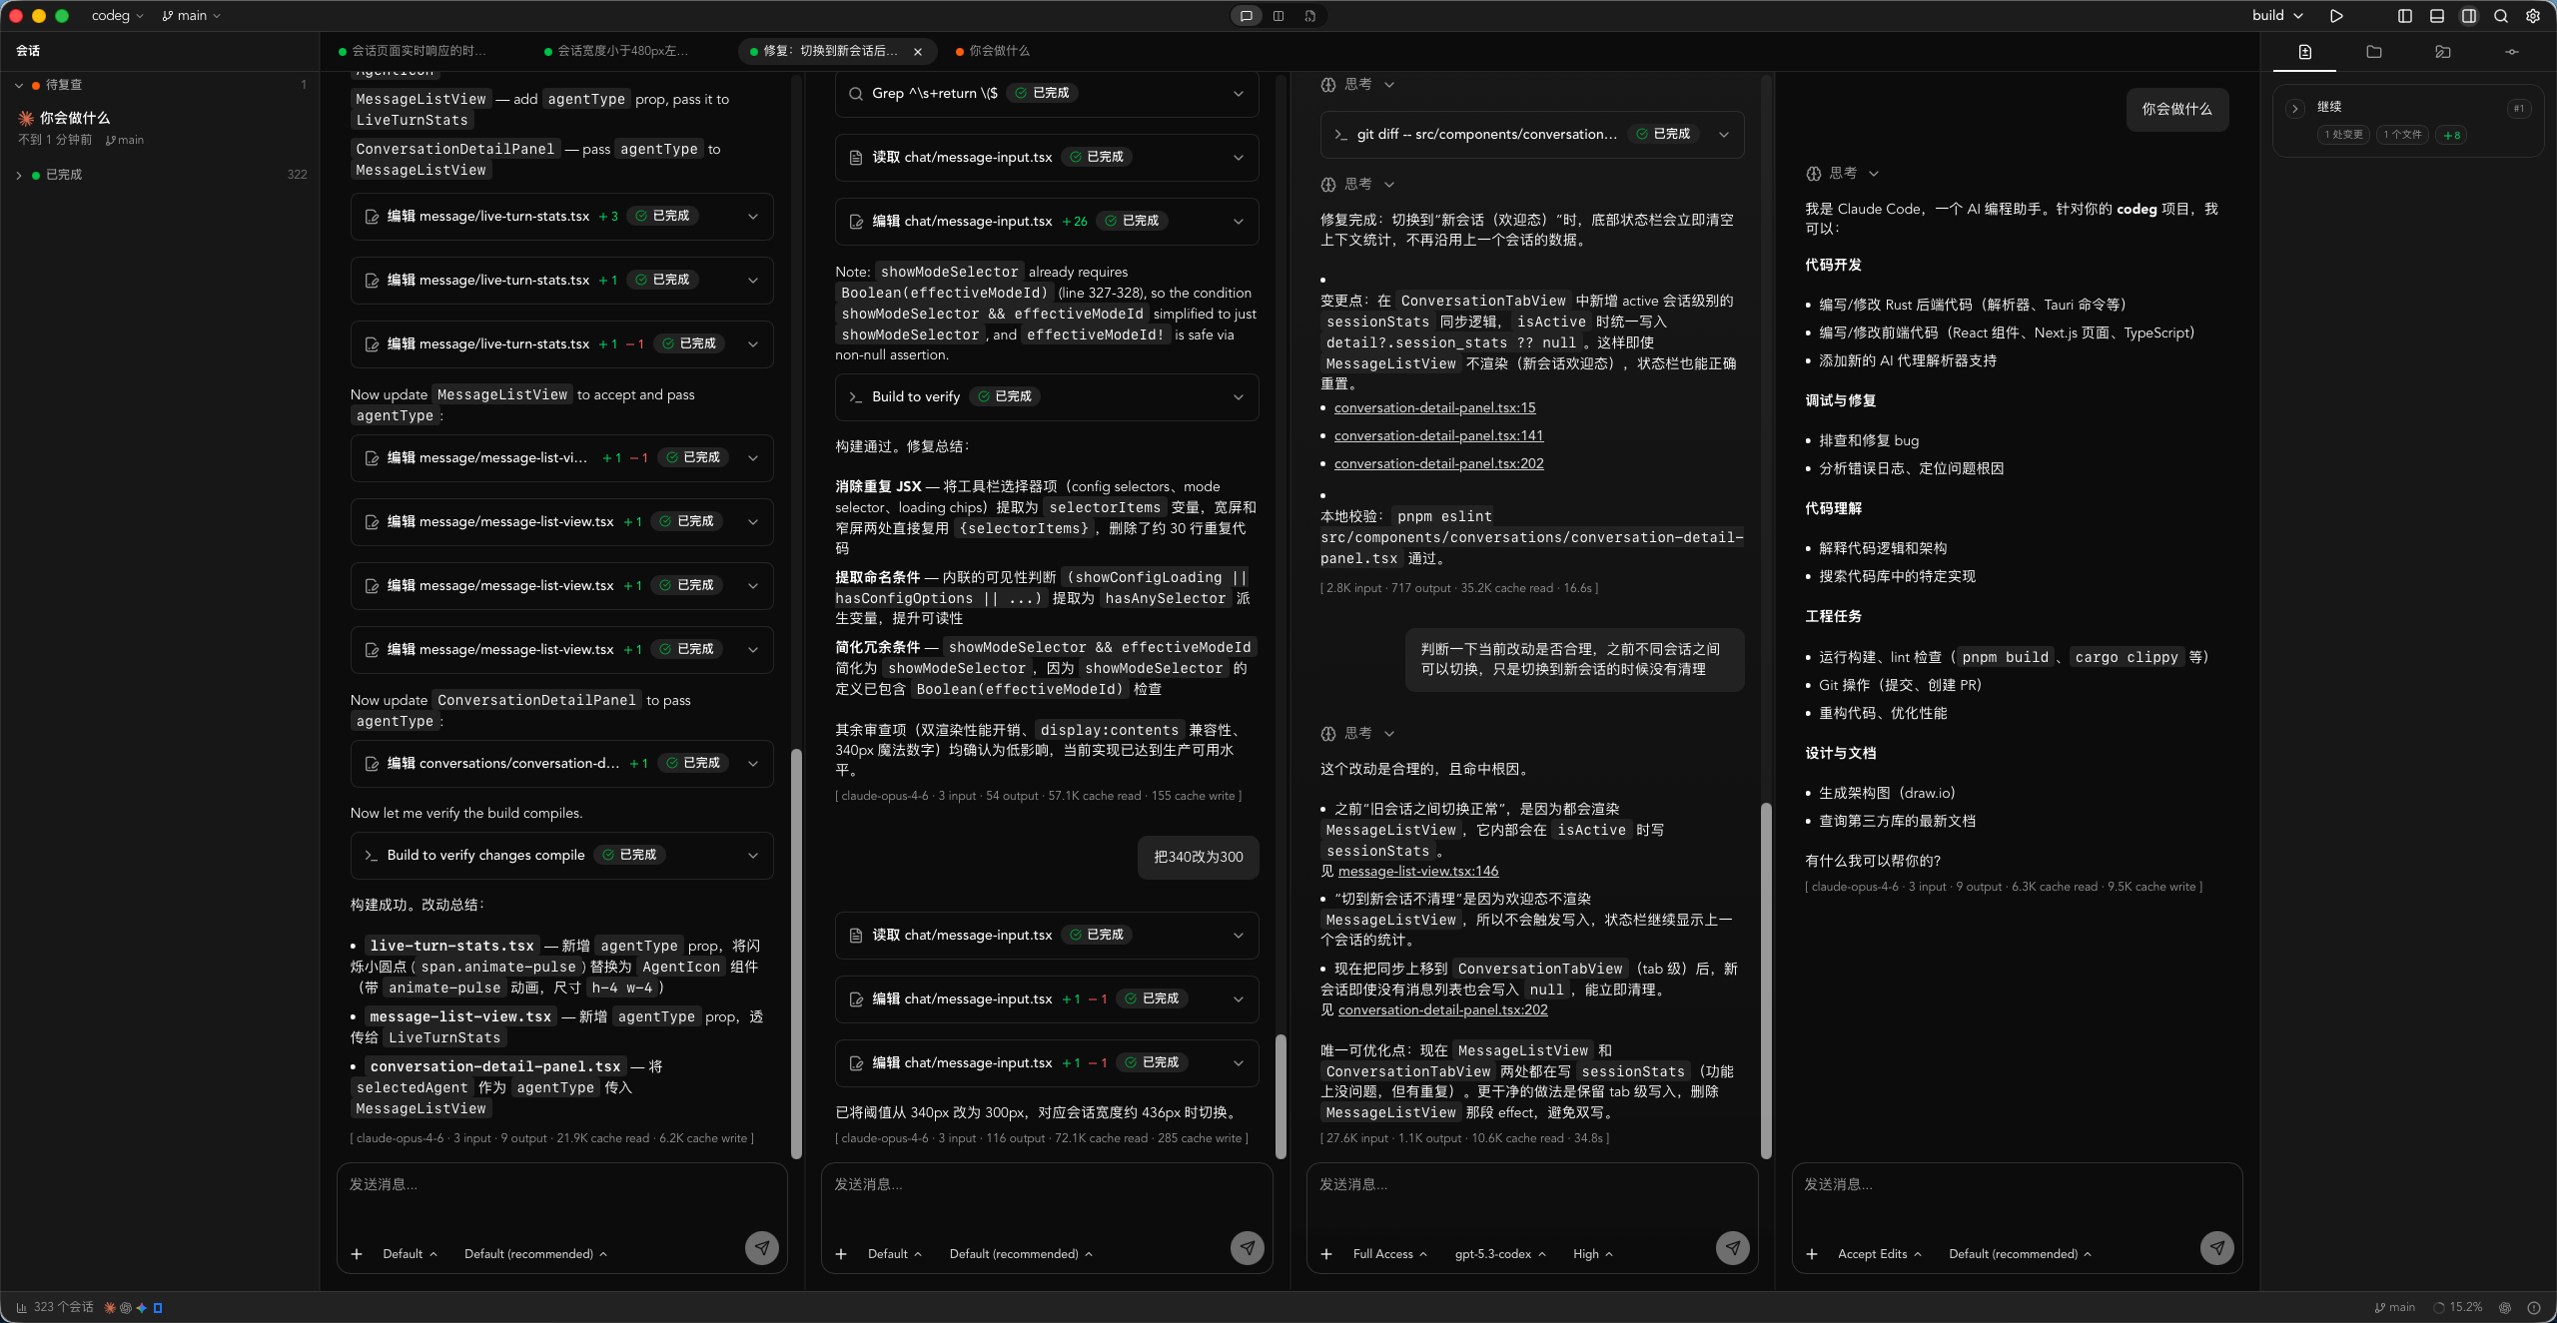Click session statistics chart icon in status bar
This screenshot has height=1323, width=2557.
(x=21, y=1307)
